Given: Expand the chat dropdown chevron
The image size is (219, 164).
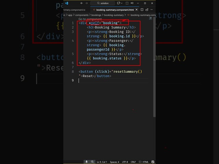Looking at the screenshot, I should point(122,3).
